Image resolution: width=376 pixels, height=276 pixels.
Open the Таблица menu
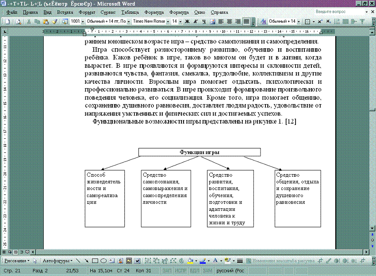click(129, 12)
